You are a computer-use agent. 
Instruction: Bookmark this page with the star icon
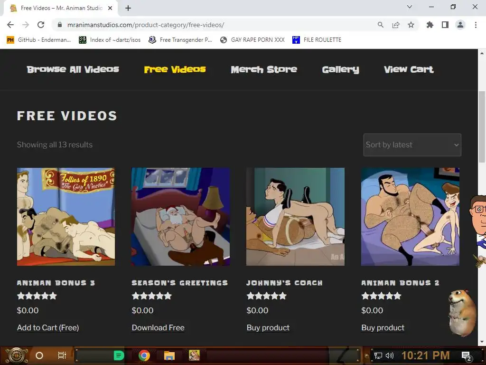(x=411, y=25)
